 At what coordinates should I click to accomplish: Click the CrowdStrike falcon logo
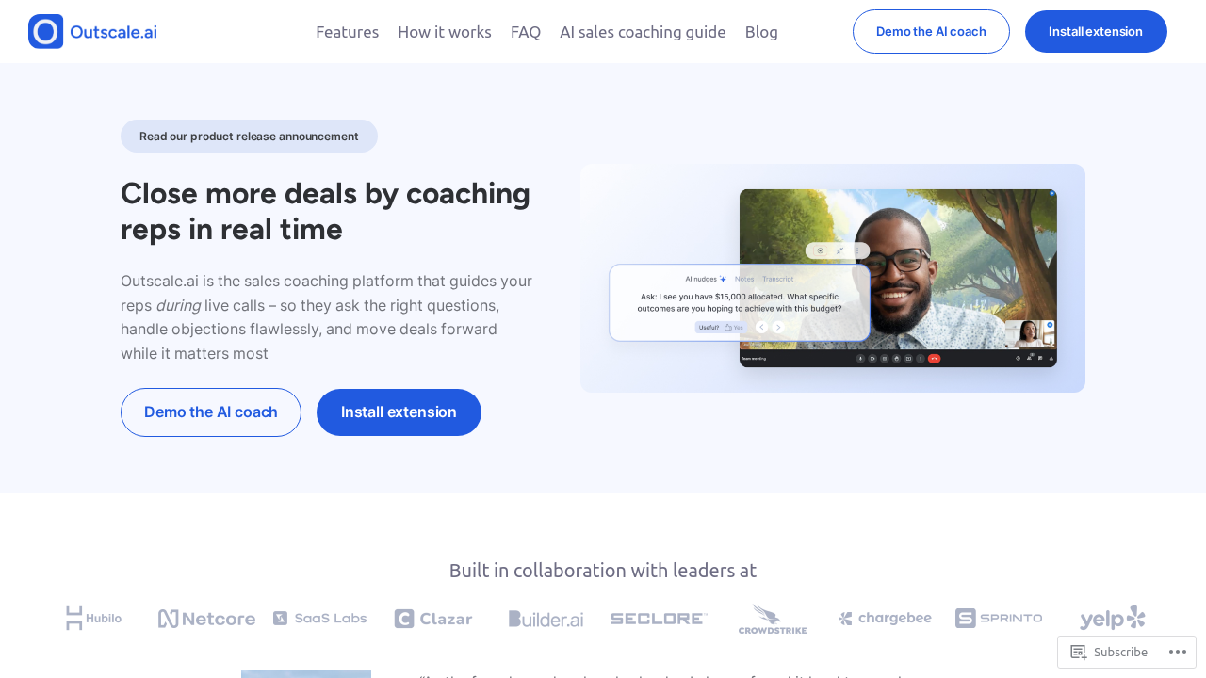click(773, 619)
